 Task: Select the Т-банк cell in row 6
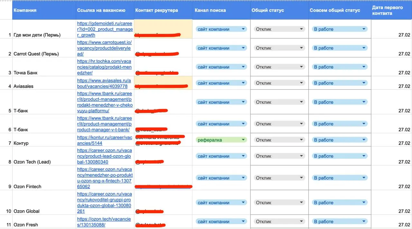tap(44, 124)
